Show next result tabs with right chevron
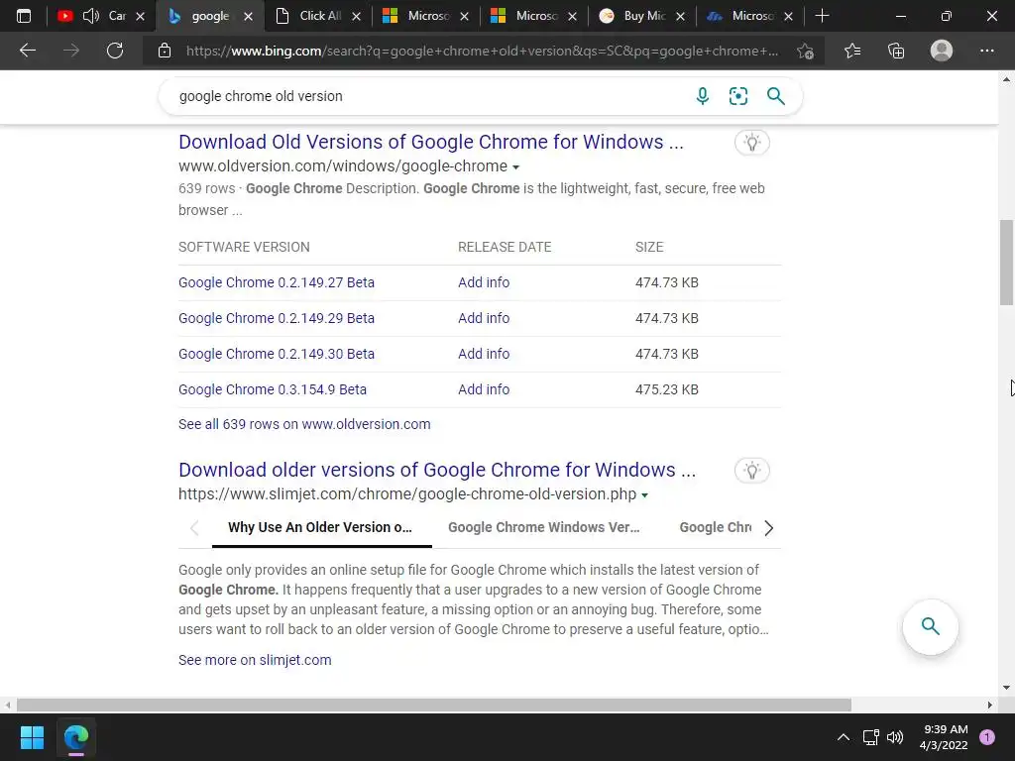The image size is (1015, 761). point(768,528)
